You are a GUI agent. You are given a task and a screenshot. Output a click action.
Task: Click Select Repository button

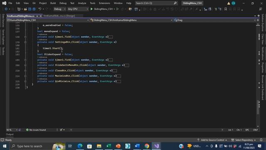tap(244, 140)
